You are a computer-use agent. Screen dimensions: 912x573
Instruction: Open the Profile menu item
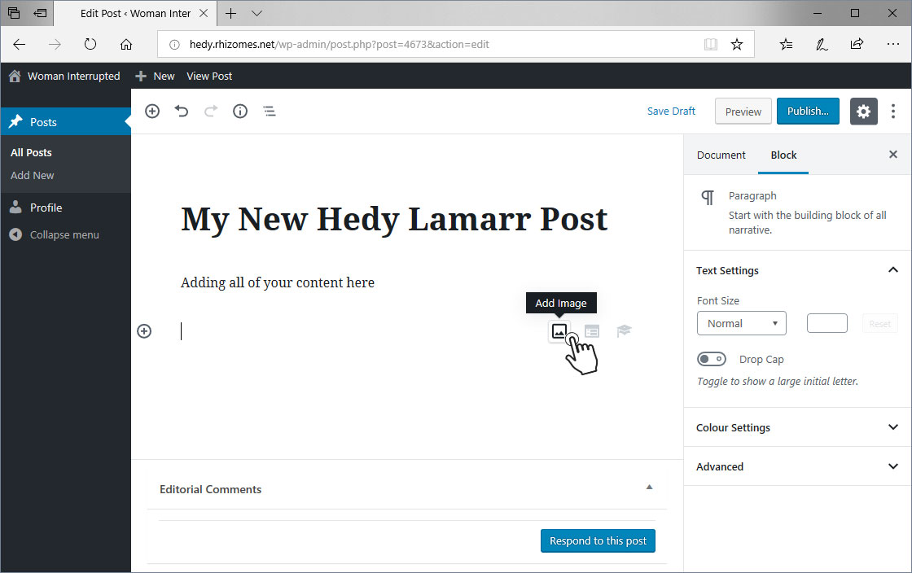tap(46, 208)
